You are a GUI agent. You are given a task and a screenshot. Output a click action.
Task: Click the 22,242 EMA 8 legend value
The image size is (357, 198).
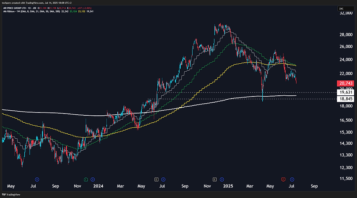coord(65,11)
